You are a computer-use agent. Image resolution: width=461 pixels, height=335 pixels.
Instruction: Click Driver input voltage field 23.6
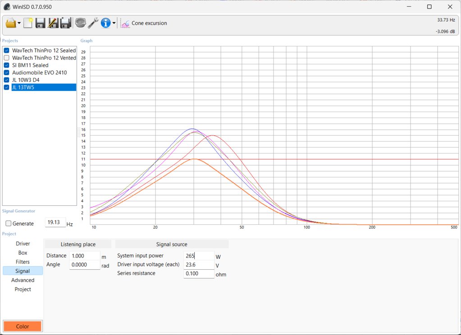tap(199, 265)
